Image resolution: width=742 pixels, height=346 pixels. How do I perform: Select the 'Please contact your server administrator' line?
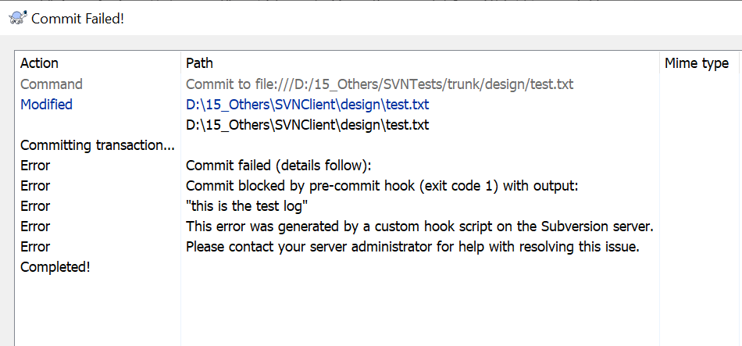pyautogui.click(x=412, y=247)
